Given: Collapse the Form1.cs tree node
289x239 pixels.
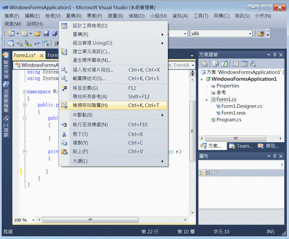Looking at the screenshot, I should 207,100.
